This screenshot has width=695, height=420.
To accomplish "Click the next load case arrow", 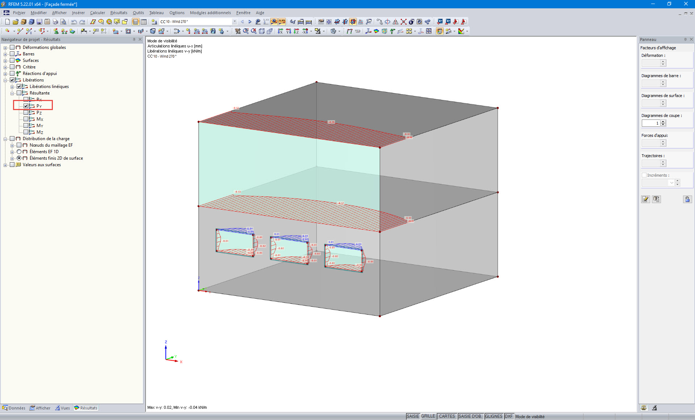I will point(250,22).
